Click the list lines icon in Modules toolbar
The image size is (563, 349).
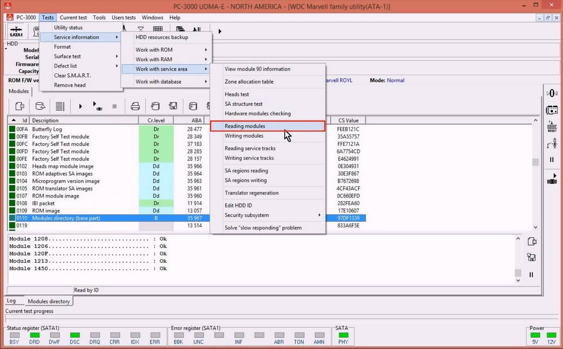coord(60,107)
